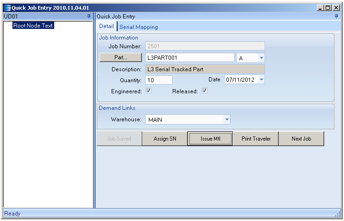Click the Job Number field
344x221 pixels.
tap(205, 46)
